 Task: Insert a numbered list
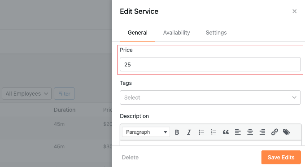point(213,132)
